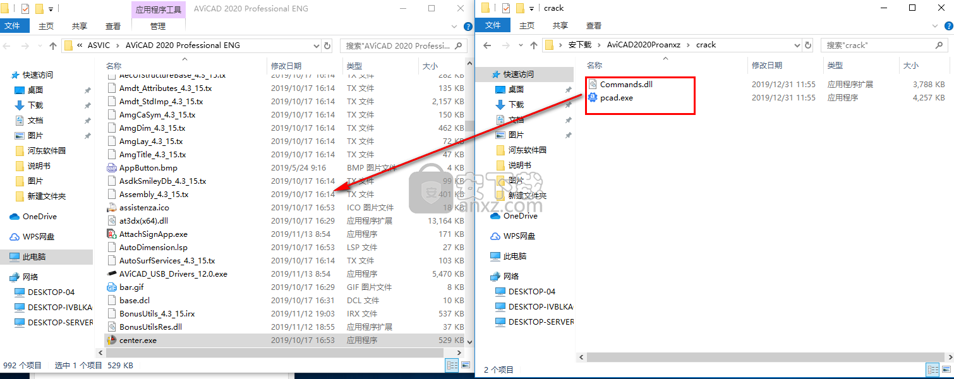This screenshot has height=379, width=954.
Task: Open 文件 menu in left window
Action: click(13, 26)
